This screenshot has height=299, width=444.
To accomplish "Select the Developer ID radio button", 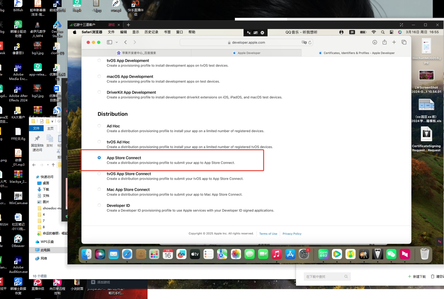I will pos(99,205).
